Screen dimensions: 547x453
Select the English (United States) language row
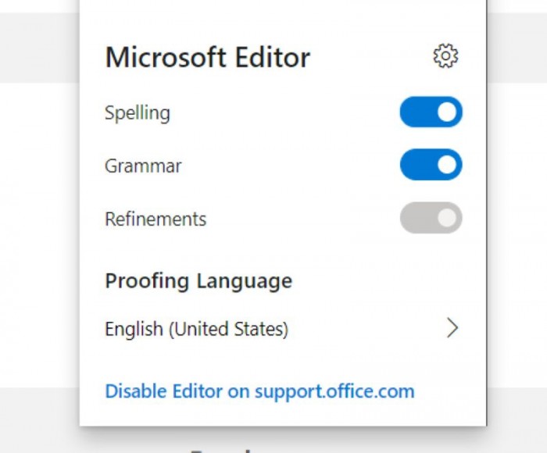click(x=196, y=330)
